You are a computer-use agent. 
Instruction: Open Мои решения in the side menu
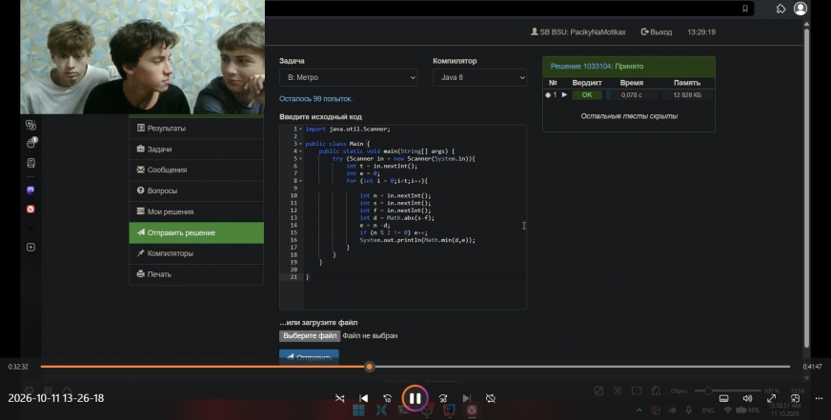(x=196, y=211)
